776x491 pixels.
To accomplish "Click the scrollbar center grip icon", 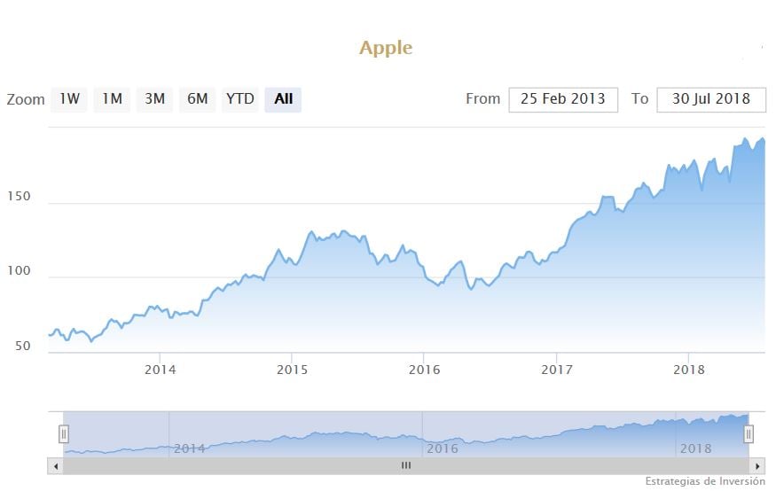I will pos(406,465).
